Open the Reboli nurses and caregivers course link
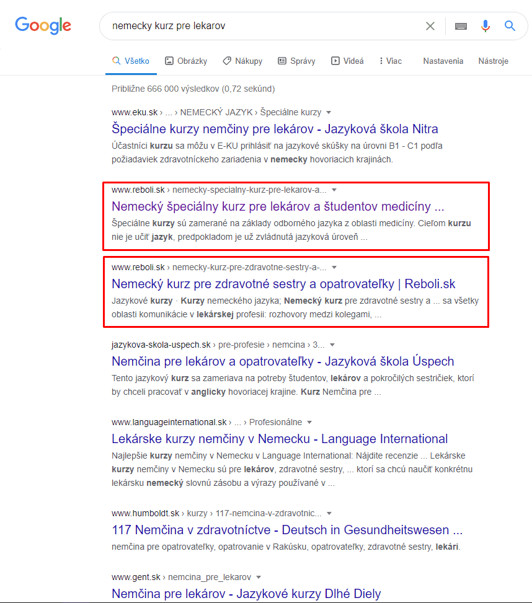The width and height of the screenshot is (532, 603). (x=283, y=284)
